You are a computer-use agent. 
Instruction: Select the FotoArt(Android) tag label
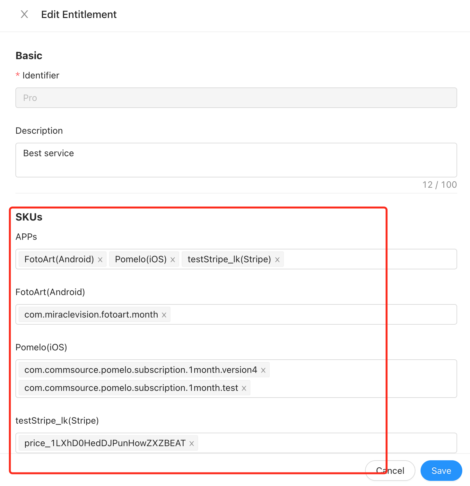click(x=59, y=259)
